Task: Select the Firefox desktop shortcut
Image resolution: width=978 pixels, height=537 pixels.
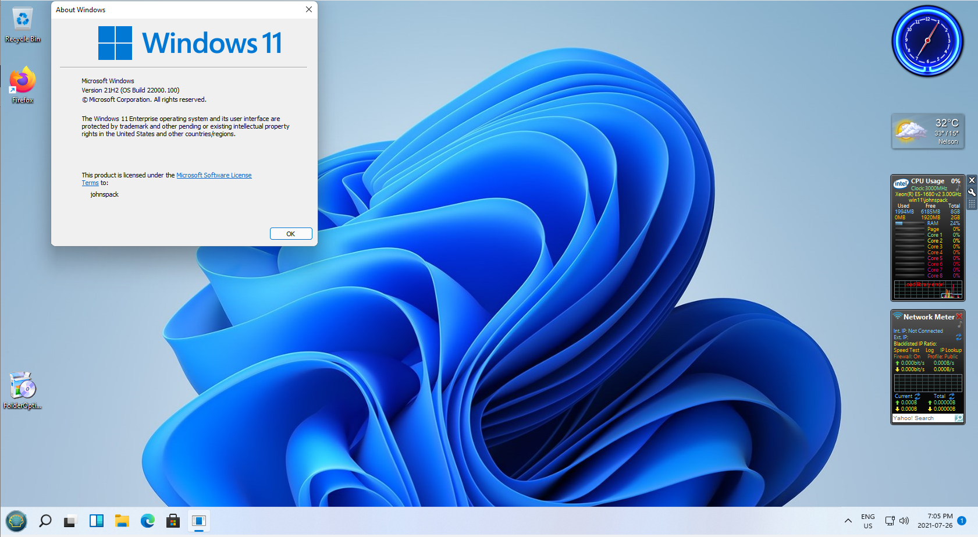Action: coord(23,86)
